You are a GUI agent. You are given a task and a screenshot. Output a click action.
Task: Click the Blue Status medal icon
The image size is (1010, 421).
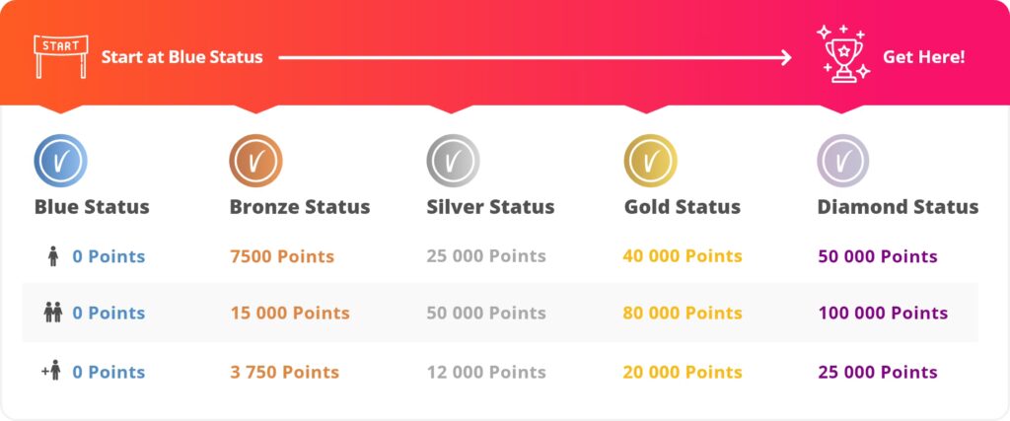pyautogui.click(x=60, y=160)
